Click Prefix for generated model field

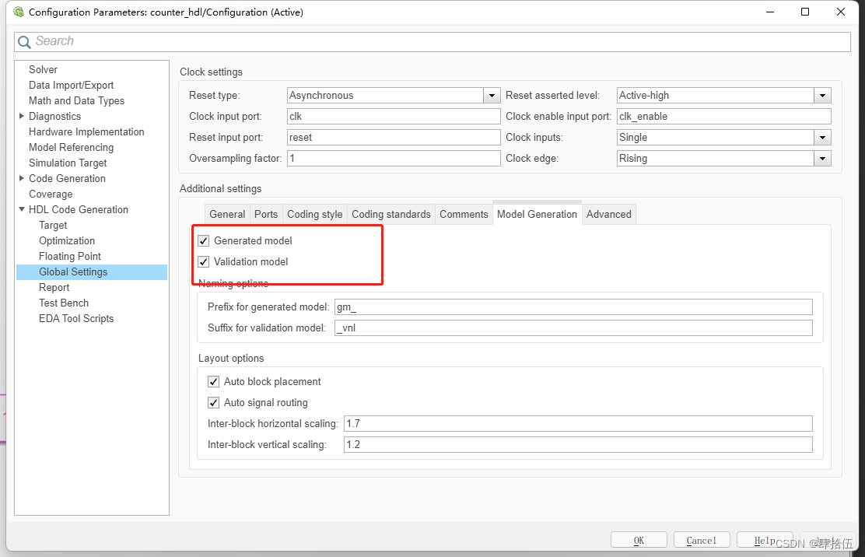(x=573, y=307)
